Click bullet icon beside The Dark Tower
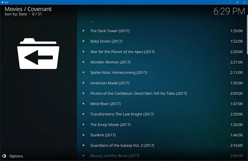 tap(83, 31)
